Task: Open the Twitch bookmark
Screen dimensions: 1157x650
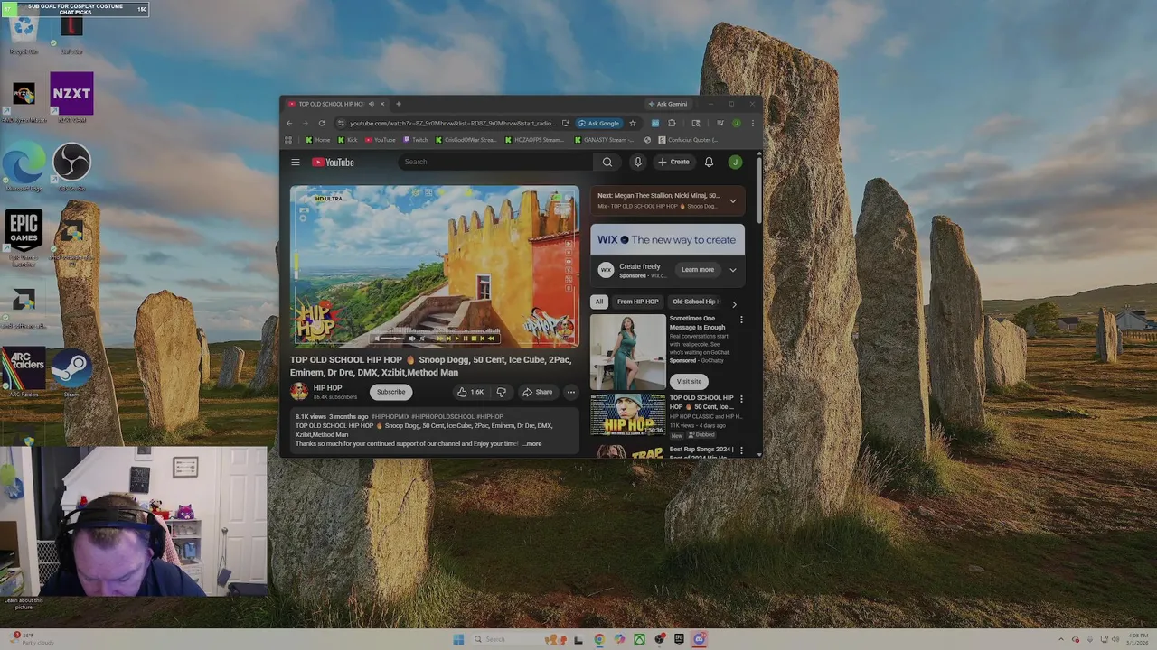Action: [416, 140]
